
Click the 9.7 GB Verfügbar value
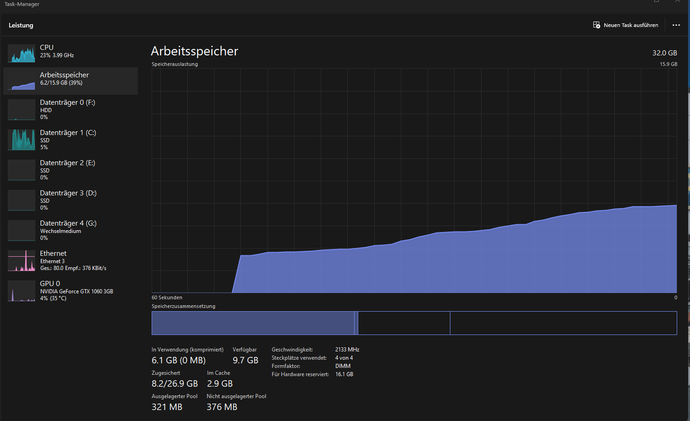246,360
